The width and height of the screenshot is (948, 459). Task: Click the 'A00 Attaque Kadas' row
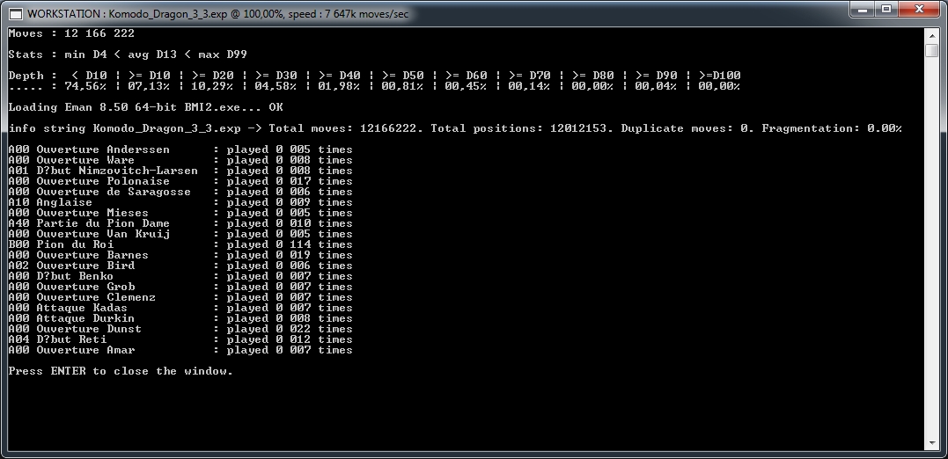pos(180,308)
